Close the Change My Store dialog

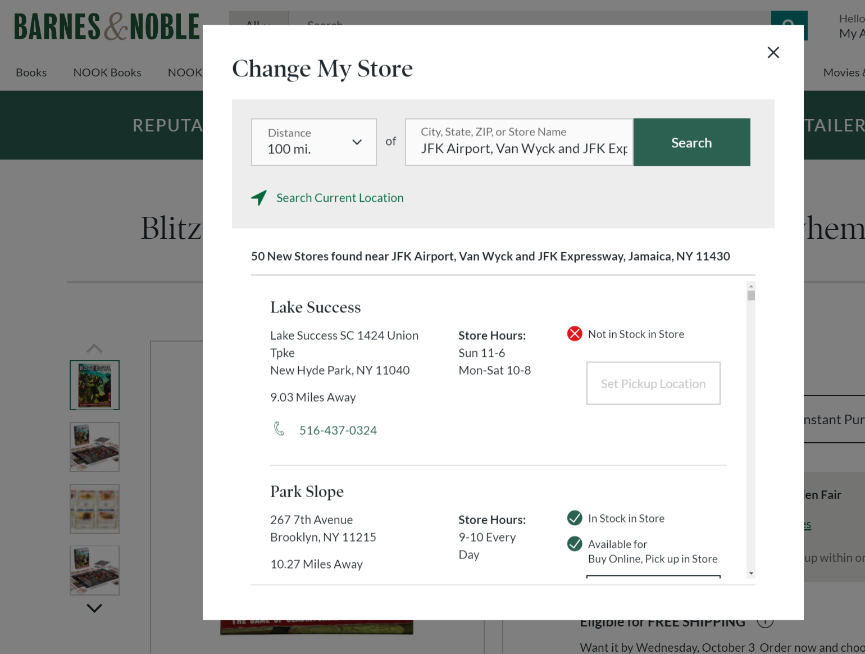point(773,52)
